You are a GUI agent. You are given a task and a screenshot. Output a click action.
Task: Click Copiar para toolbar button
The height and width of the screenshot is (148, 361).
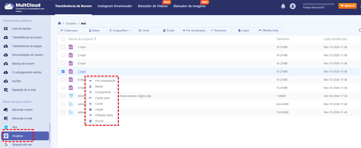69,30
